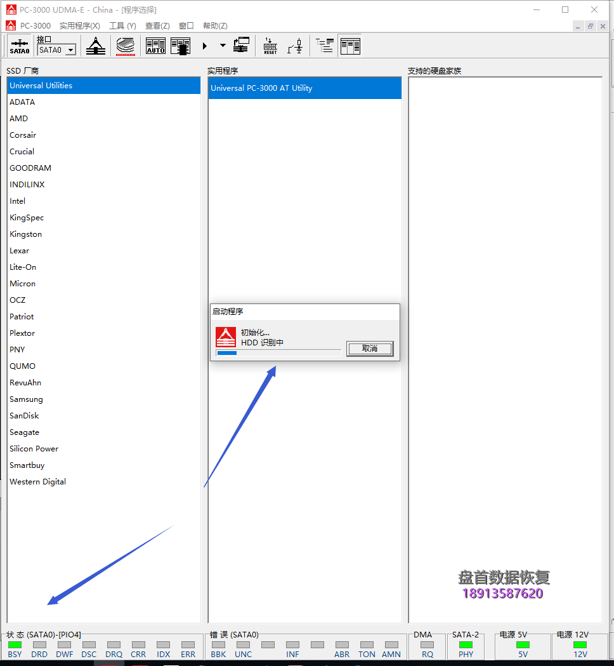Screen dimensions: 614x666
Task: Select OCZ in SSD vendor list
Action: pyautogui.click(x=103, y=300)
